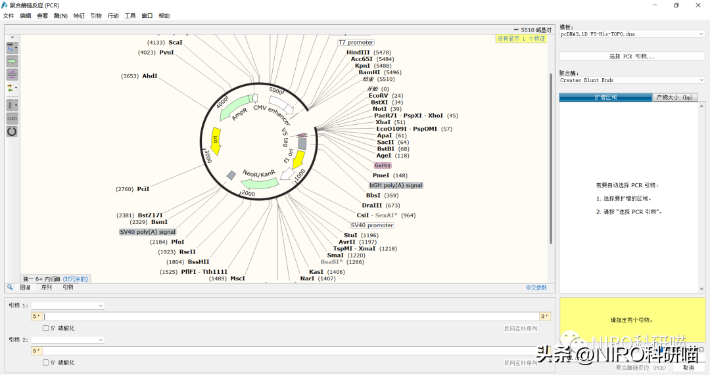Expand the 引物 1 name dropdown
710x375 pixels.
pos(68,305)
